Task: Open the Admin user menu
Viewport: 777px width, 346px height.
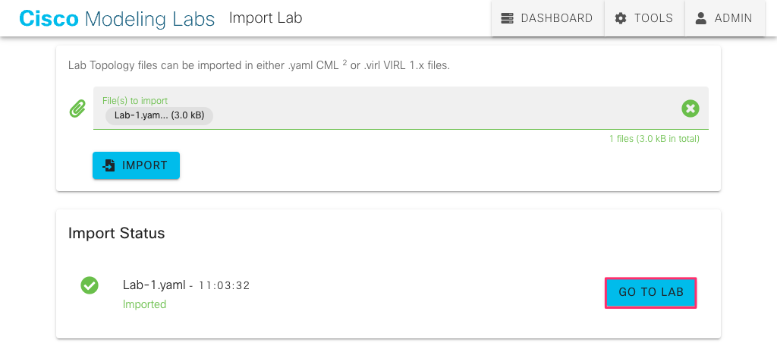Action: pos(725,18)
